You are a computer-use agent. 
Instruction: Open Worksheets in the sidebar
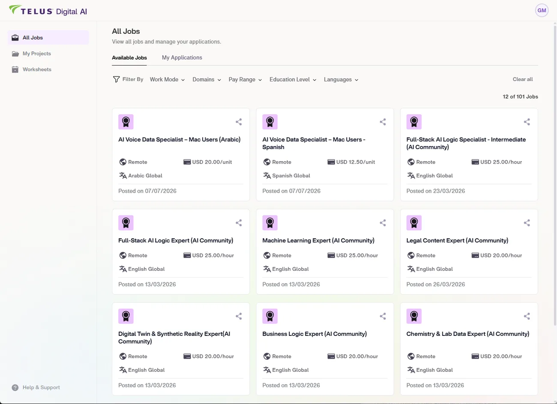(x=48, y=69)
